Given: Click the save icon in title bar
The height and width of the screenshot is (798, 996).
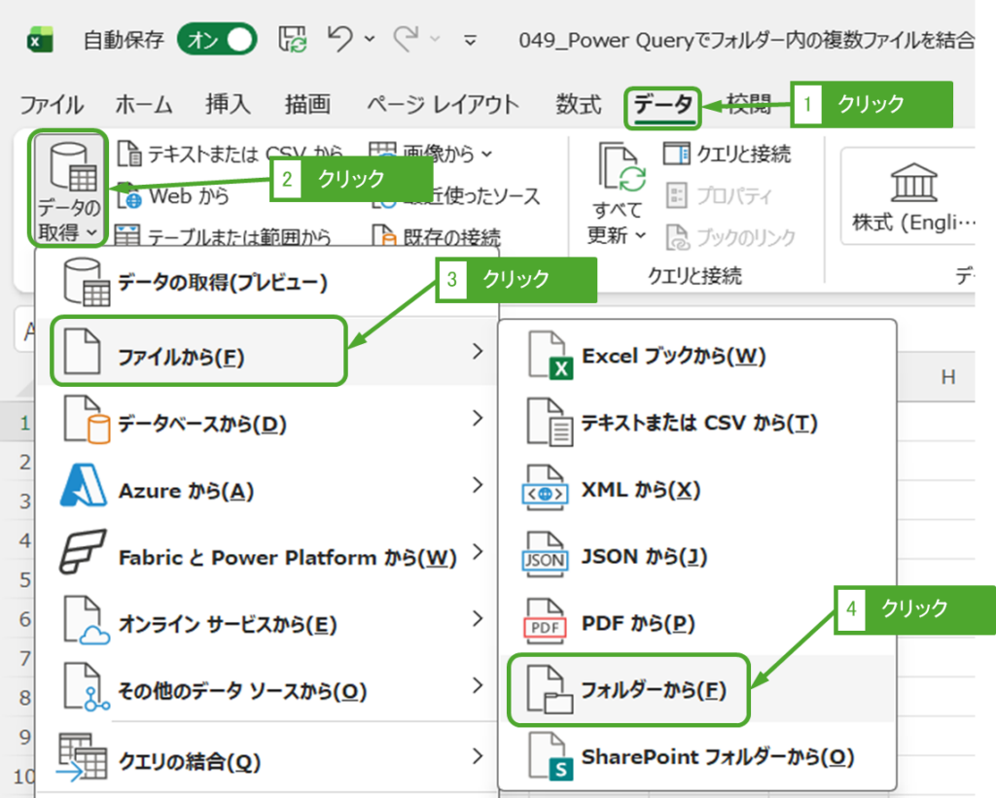Looking at the screenshot, I should click(293, 40).
